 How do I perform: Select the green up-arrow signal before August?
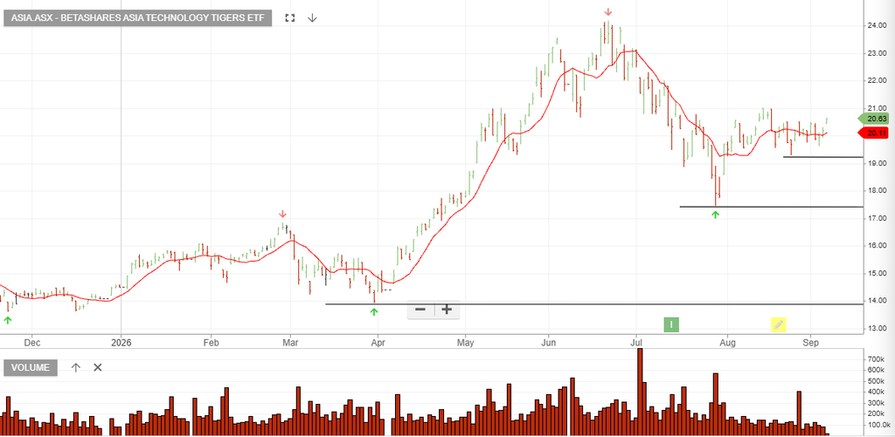pos(715,215)
